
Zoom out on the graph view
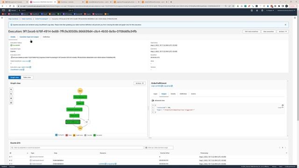[x=11, y=94]
